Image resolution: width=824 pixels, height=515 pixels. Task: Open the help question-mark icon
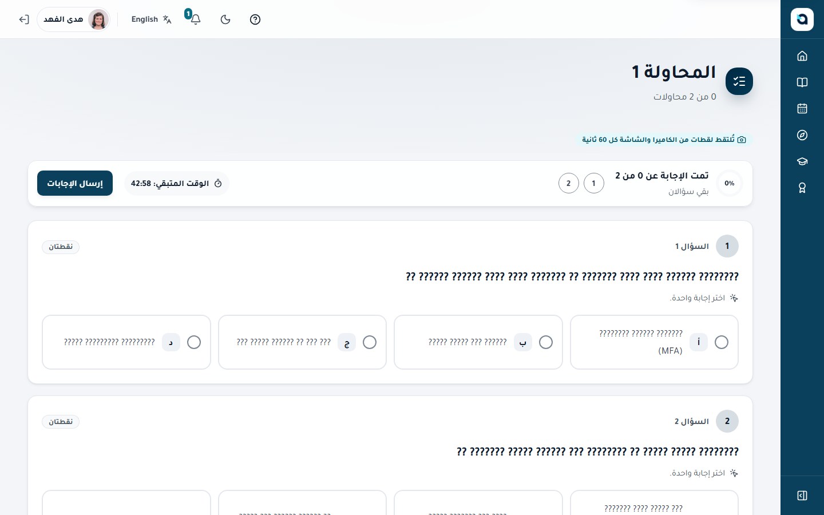pyautogui.click(x=255, y=19)
